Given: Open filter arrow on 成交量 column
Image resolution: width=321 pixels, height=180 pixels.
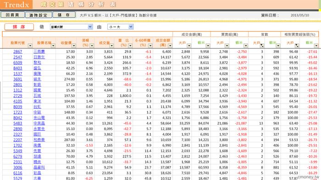Looking at the screenshot, I should point(111,46).
